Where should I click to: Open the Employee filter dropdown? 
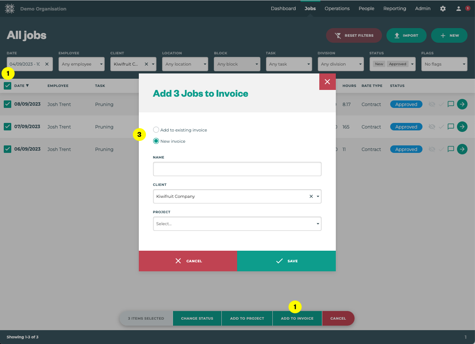(82, 64)
